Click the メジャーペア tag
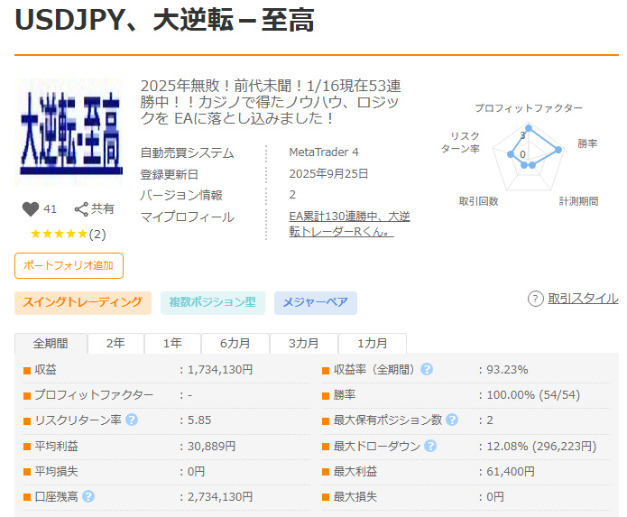Viewport: 627px width, 517px height. click(x=316, y=302)
